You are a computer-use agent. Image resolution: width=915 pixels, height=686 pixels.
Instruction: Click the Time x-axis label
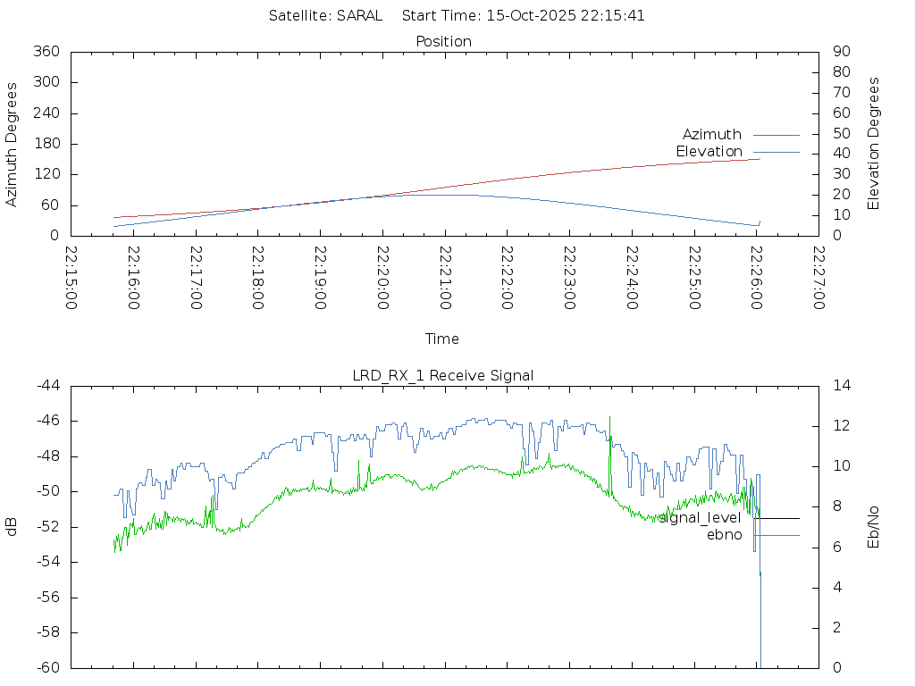[442, 339]
